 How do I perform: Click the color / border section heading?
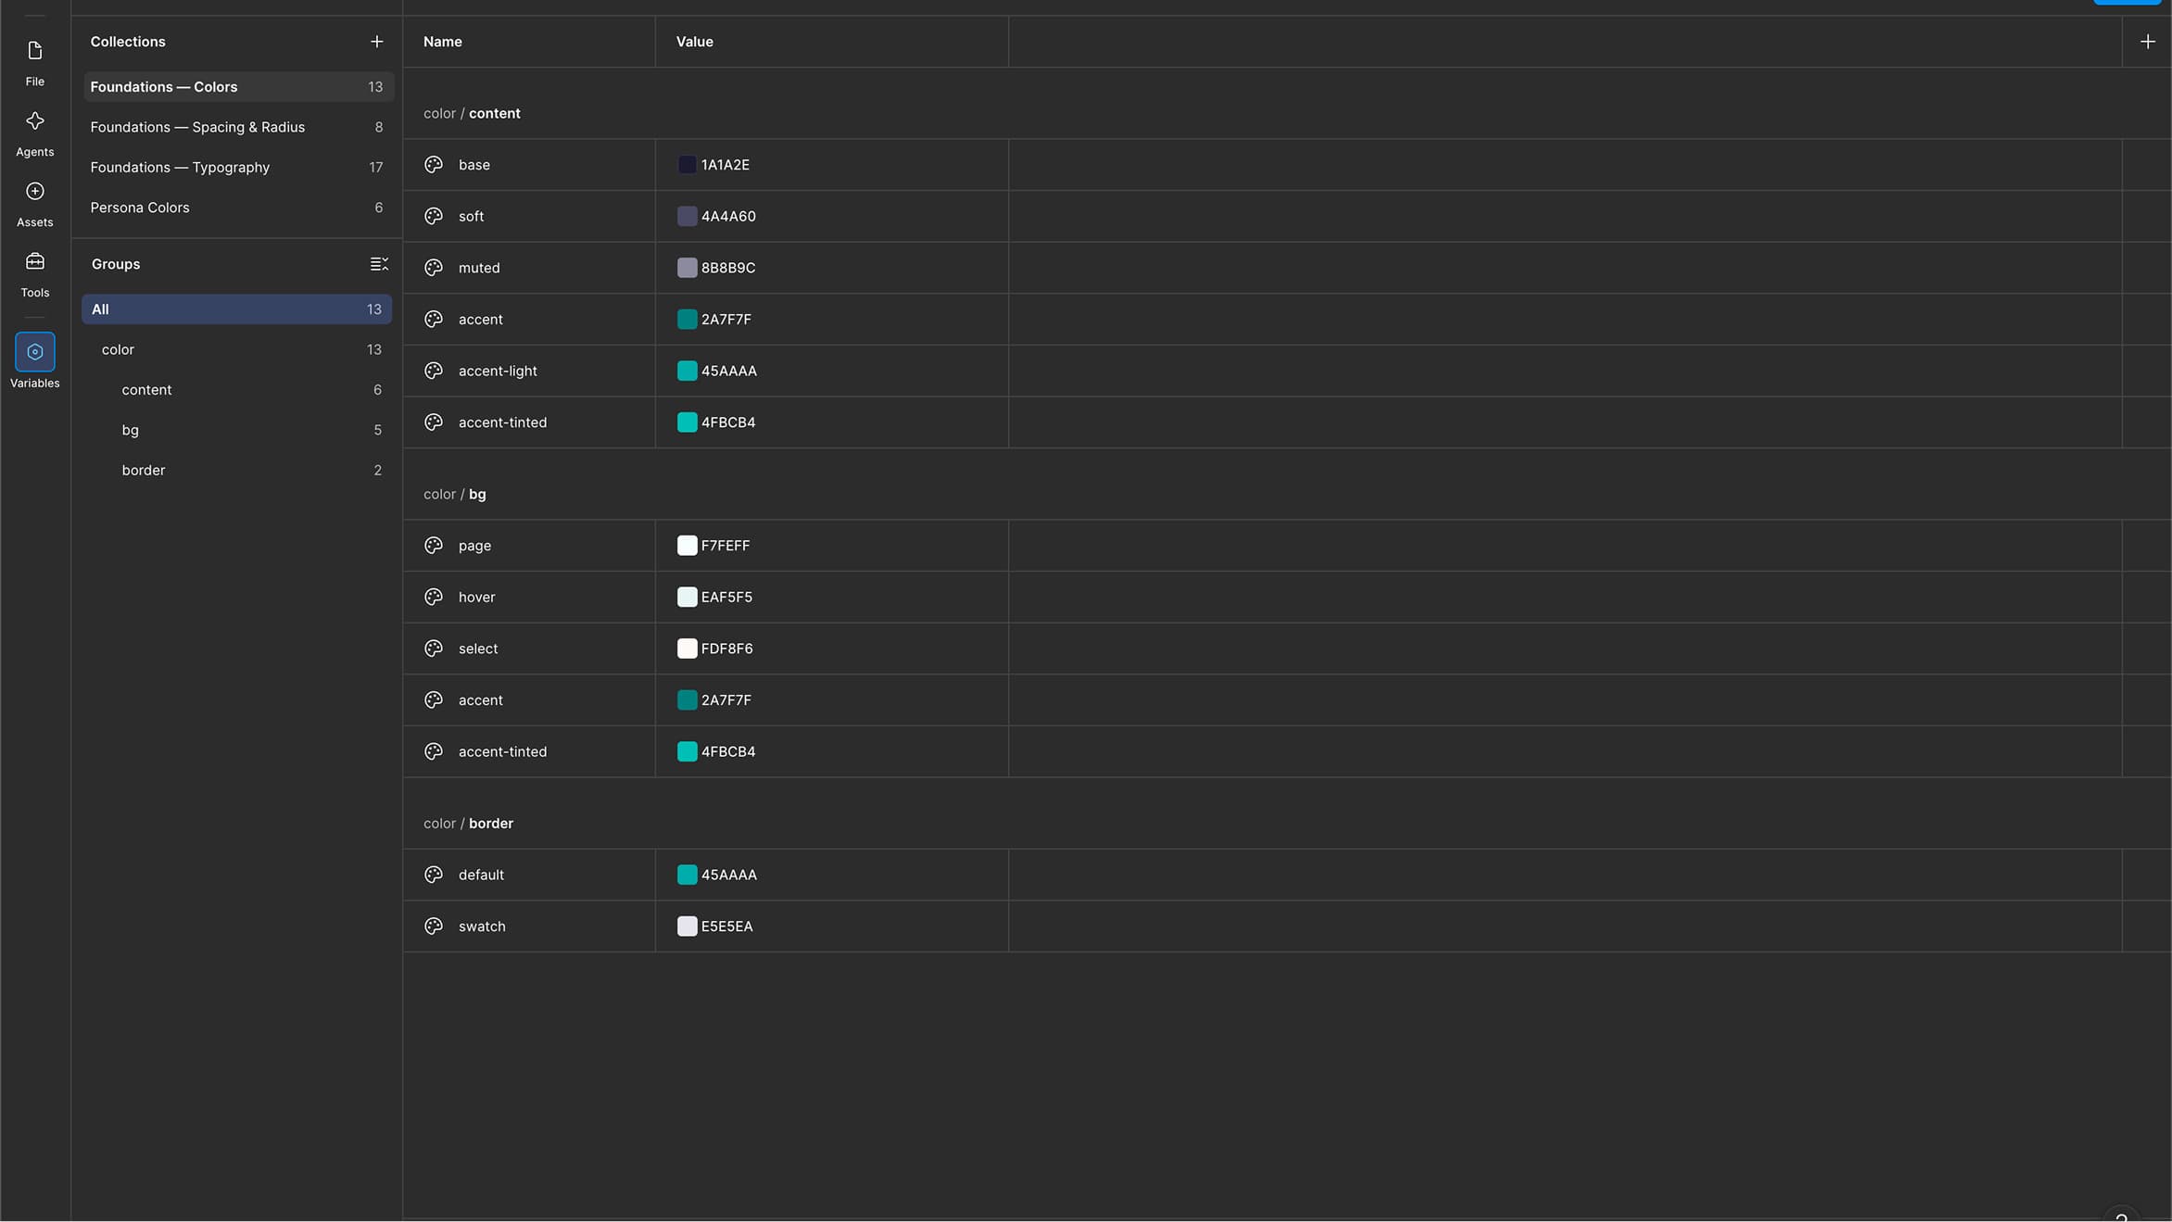click(468, 824)
